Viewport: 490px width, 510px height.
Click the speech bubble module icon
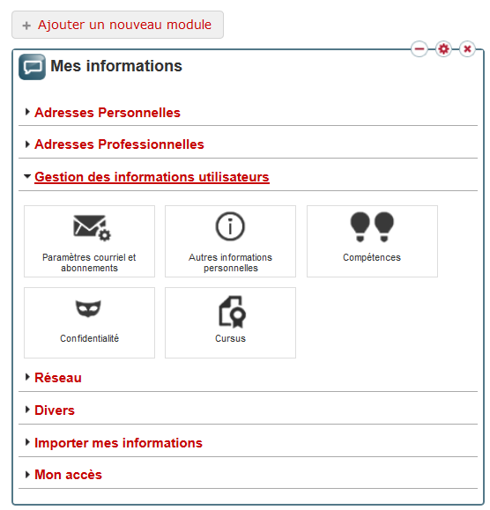point(32,67)
